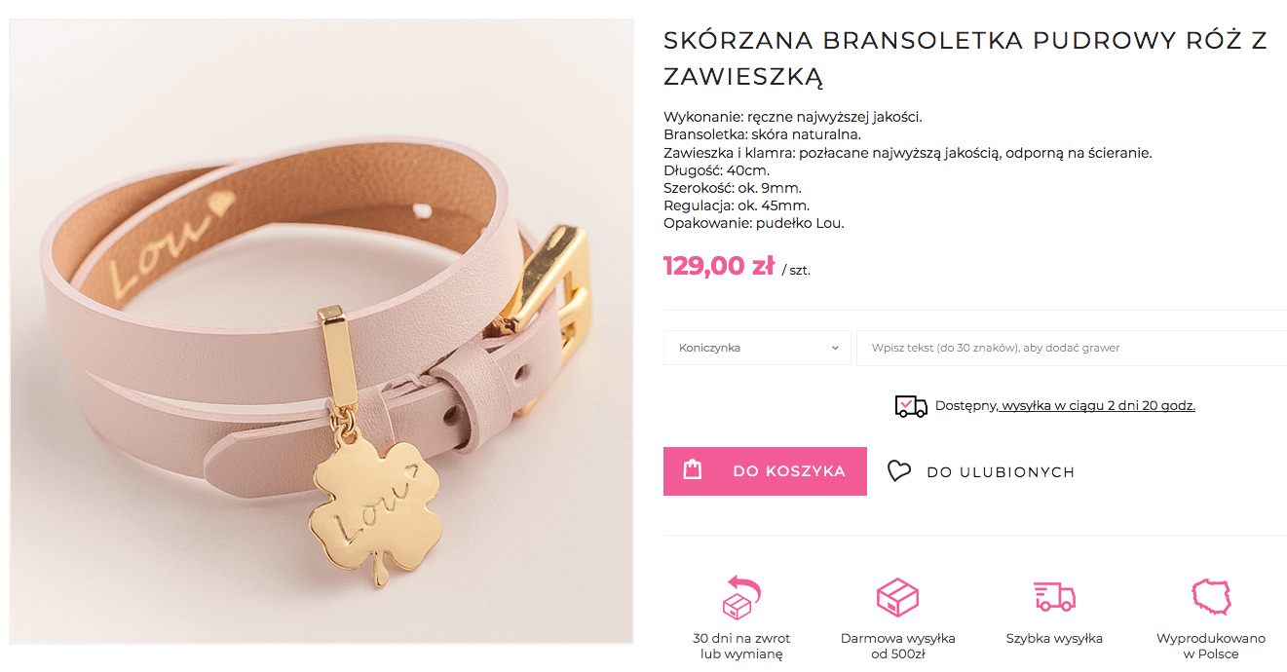Click the engraving text input field

(x=1072, y=348)
